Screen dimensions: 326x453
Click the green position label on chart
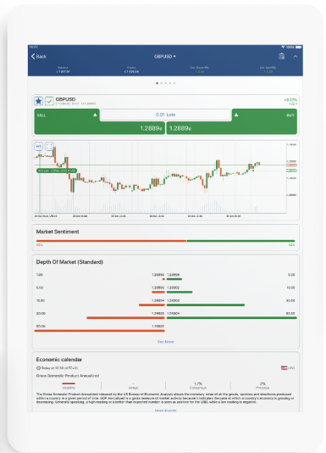click(x=57, y=171)
